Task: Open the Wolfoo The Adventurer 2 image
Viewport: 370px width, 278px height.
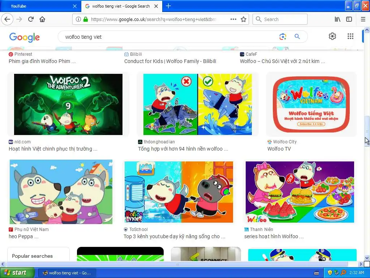Action: [x=68, y=104]
